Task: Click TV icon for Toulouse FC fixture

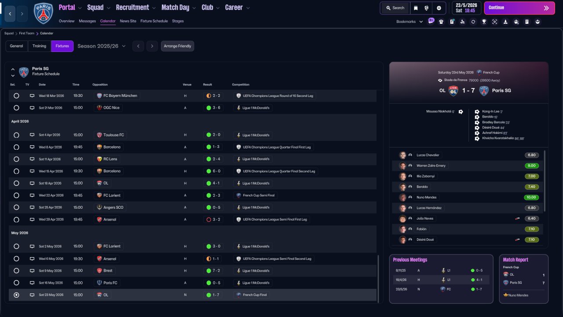Action: click(x=32, y=135)
